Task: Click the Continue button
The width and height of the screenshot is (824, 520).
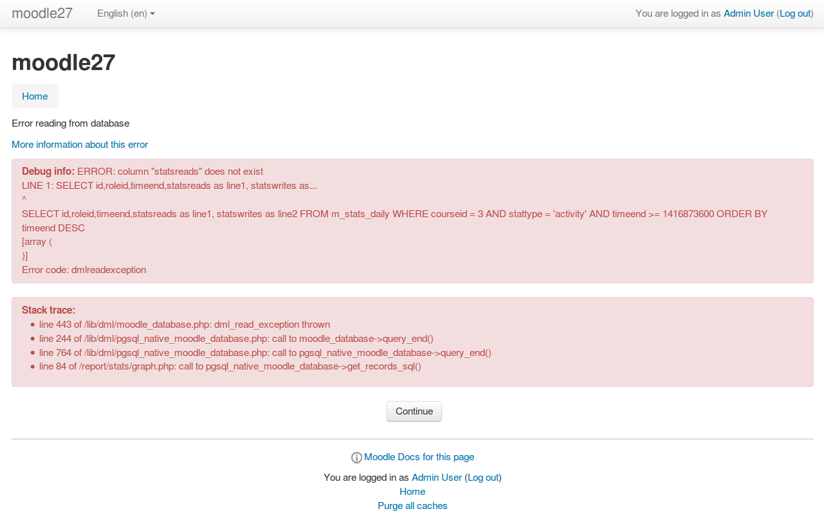Action: (414, 411)
